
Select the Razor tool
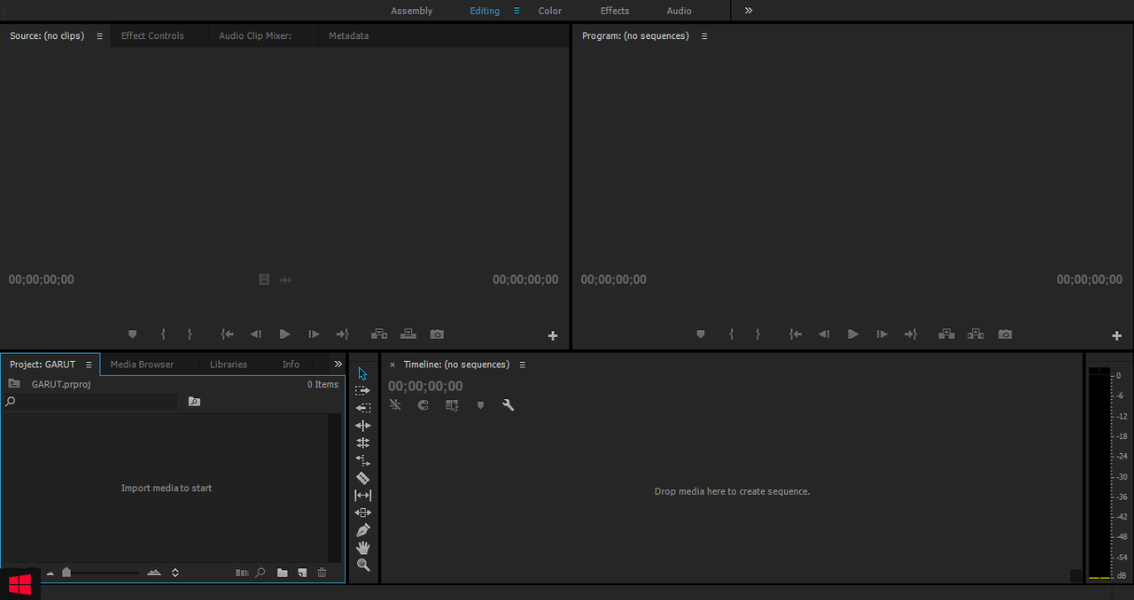[x=362, y=478]
